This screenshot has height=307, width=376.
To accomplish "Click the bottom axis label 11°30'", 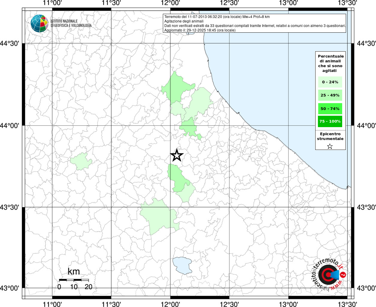I will pos(111,304).
